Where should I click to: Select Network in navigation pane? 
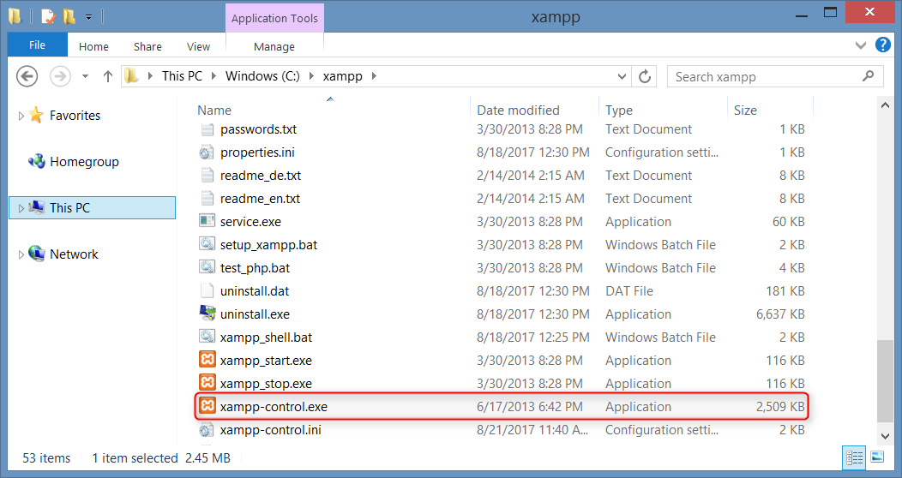[74, 254]
